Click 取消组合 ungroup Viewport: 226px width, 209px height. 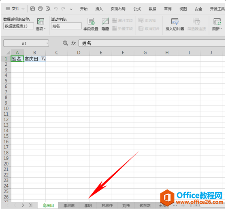[149, 28]
